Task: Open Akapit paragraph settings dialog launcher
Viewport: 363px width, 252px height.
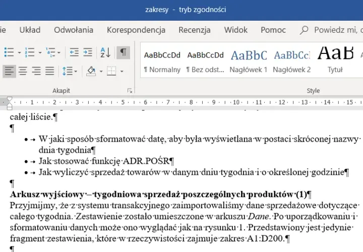Action: (x=130, y=91)
